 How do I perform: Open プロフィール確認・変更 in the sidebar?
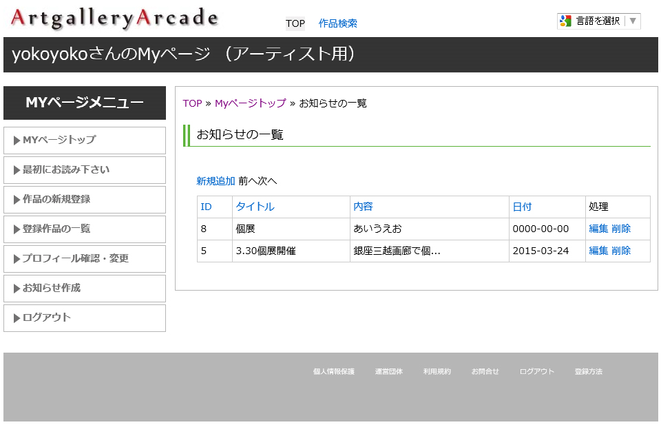tap(85, 258)
